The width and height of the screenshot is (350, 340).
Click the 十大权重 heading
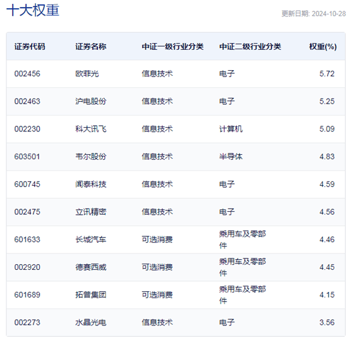(33, 10)
